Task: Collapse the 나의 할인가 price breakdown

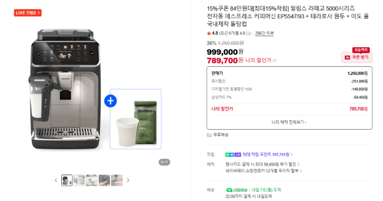Action: 275,61
